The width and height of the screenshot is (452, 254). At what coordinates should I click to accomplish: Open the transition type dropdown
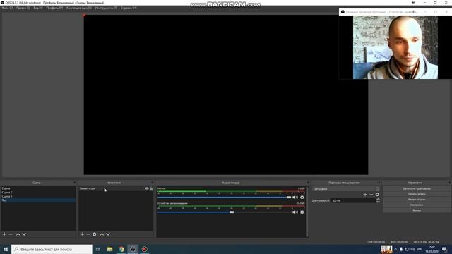345,189
